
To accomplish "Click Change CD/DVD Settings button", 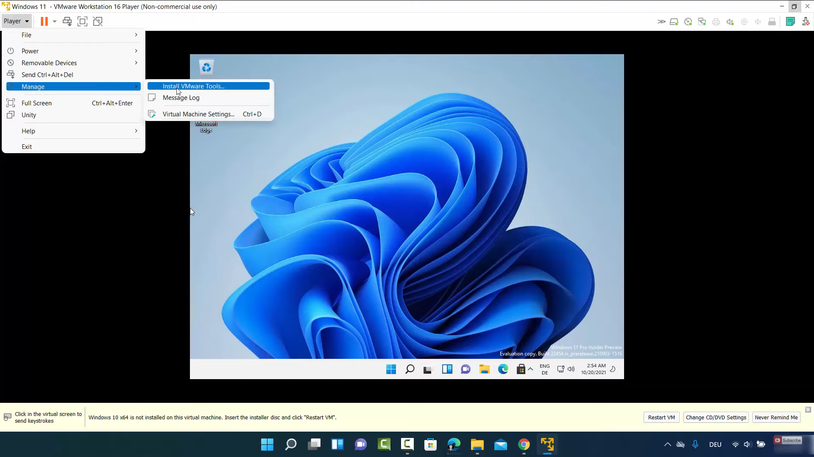I will 716,417.
